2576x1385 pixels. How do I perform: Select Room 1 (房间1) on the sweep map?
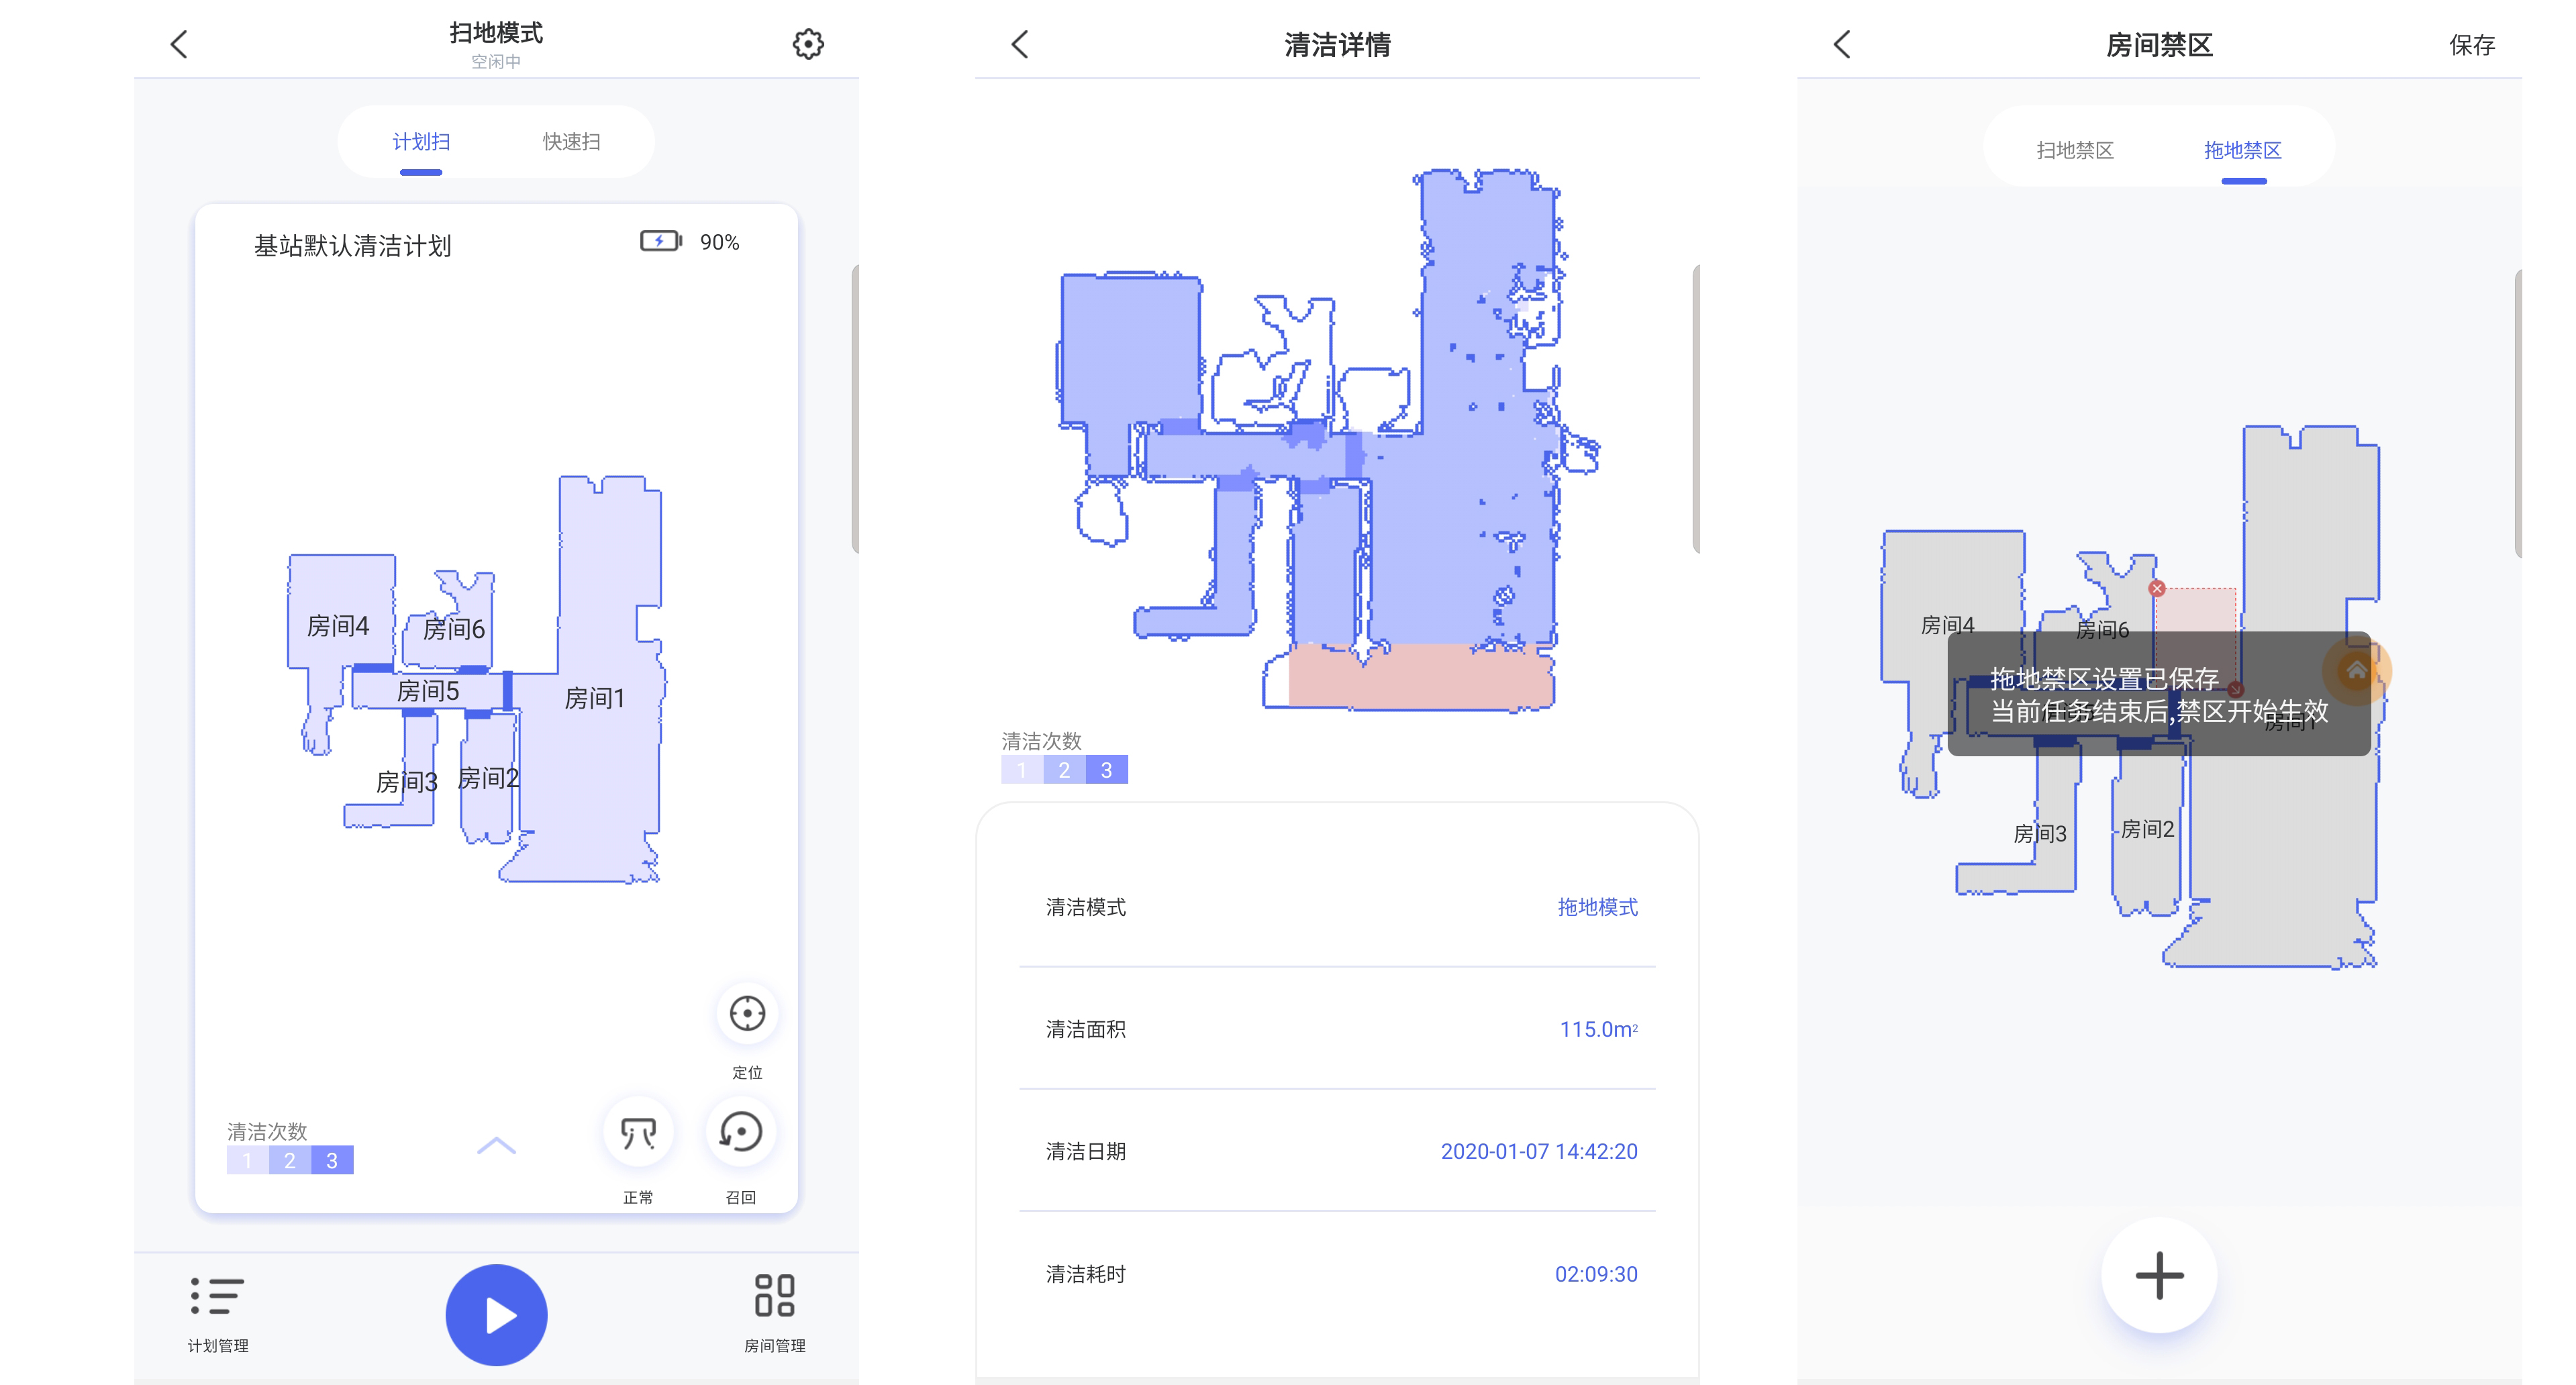(x=595, y=697)
